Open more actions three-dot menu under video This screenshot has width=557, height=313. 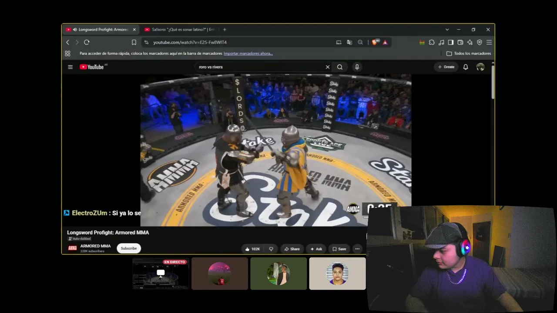[357, 249]
